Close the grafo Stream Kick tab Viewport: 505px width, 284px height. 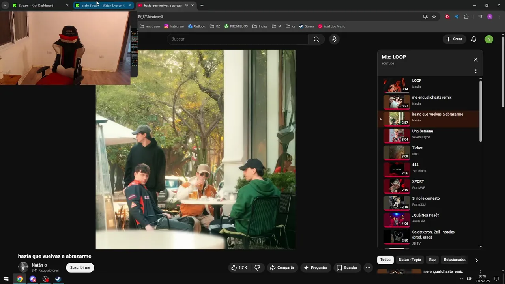(130, 6)
